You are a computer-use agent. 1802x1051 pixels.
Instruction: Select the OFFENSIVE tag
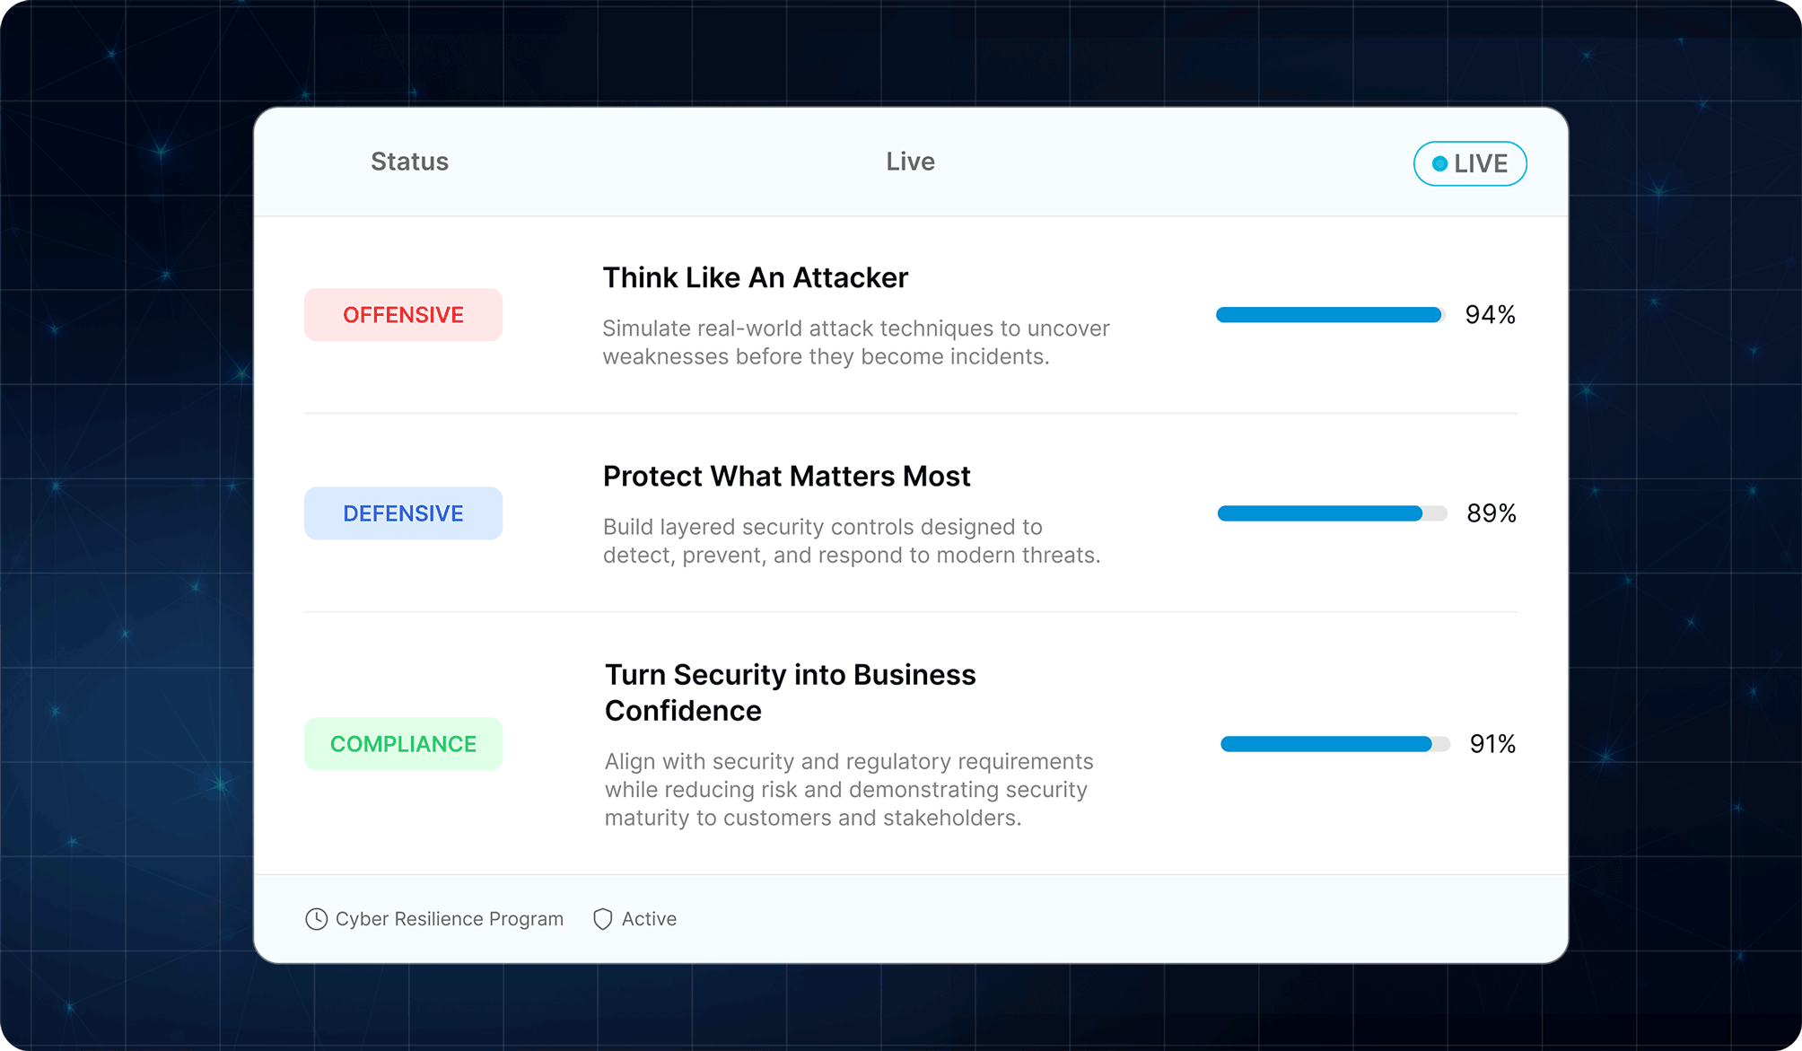coord(403,315)
